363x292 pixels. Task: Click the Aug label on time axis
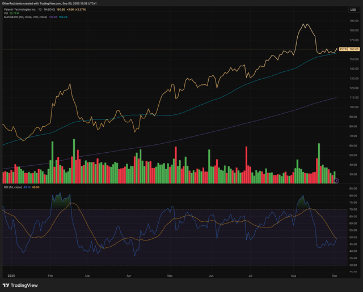(293, 276)
